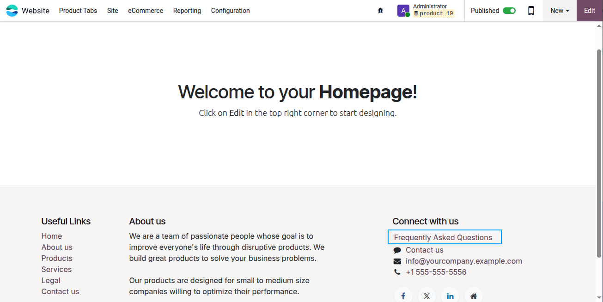This screenshot has width=603, height=302.
Task: Open the Configuration menu
Action: (x=230, y=11)
